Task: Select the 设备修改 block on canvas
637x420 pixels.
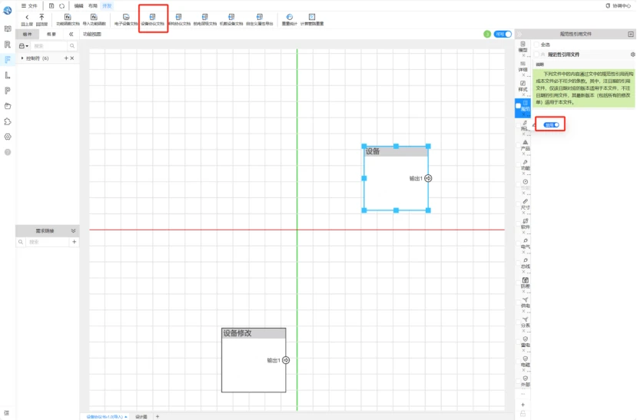Action: [x=254, y=360]
